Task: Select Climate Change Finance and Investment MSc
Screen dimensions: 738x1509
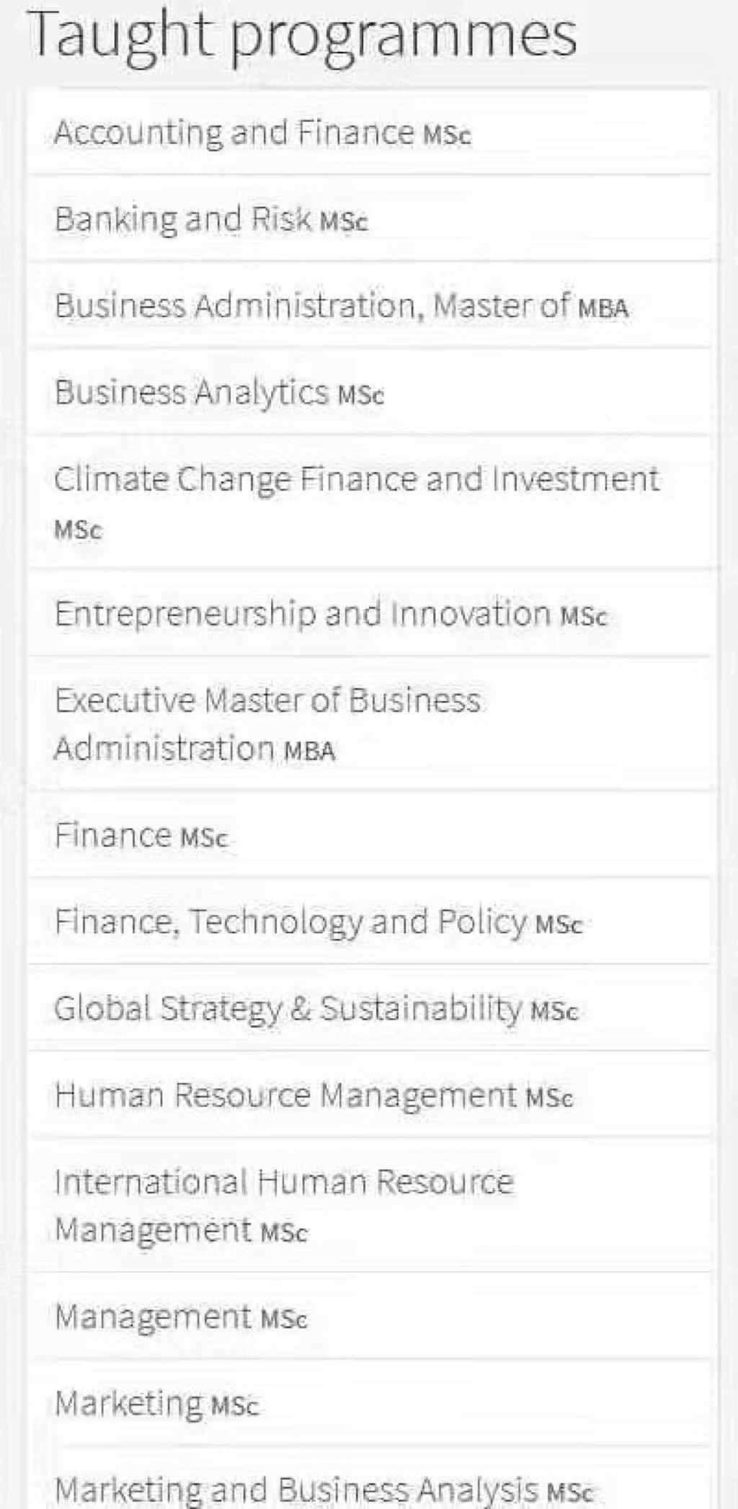Action: click(369, 502)
